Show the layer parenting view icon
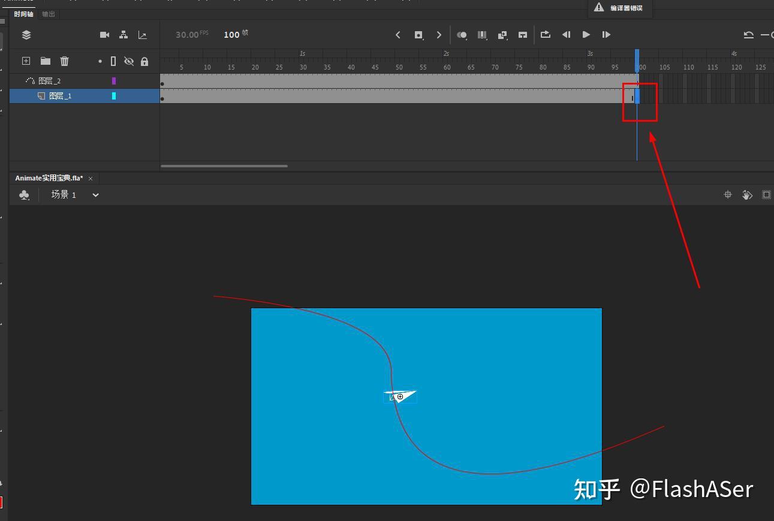Viewport: 774px width, 521px height. (x=124, y=35)
